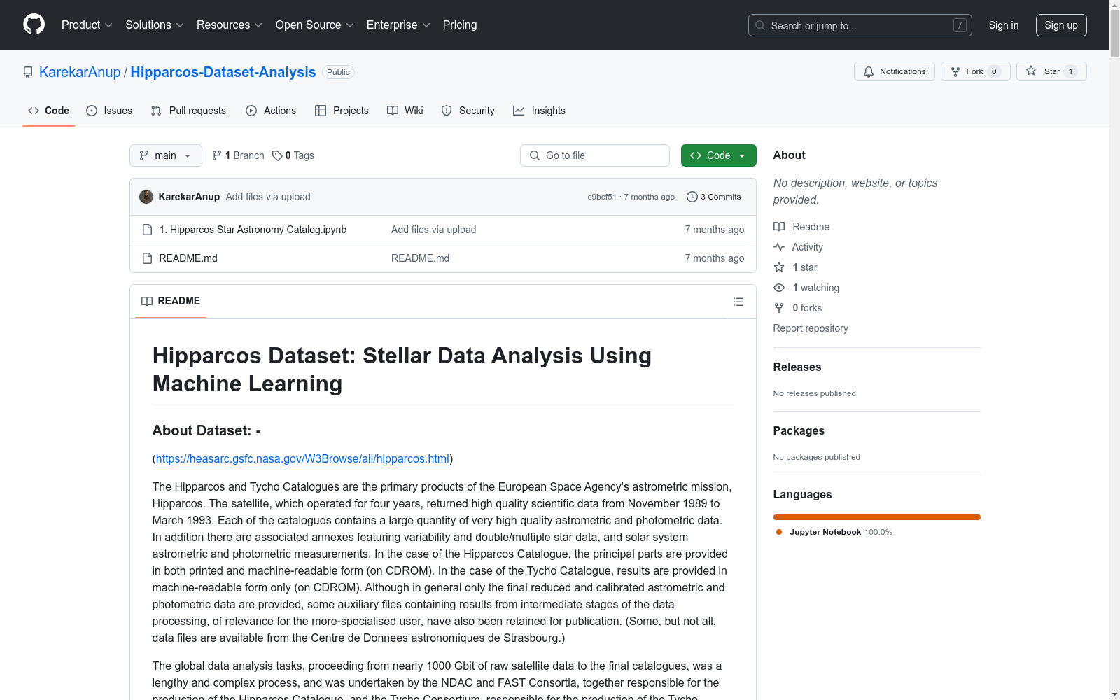
Task: Focus the Search or jump to field
Action: click(860, 25)
